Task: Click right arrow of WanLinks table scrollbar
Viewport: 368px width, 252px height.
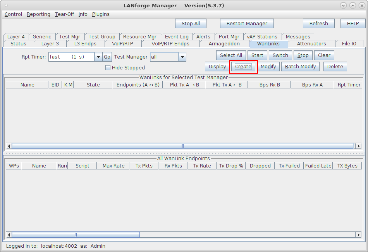Action: 358,146
